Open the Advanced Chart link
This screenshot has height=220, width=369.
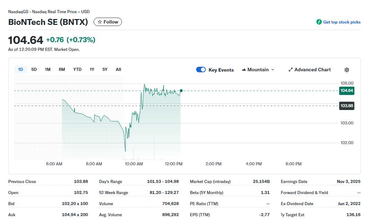click(313, 70)
